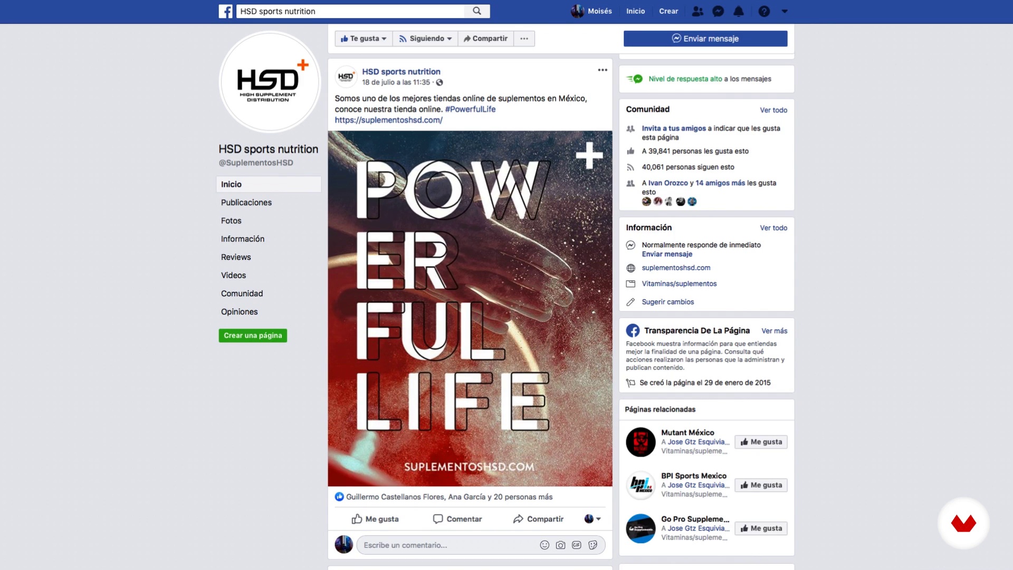Click the search magnifier button

click(477, 11)
